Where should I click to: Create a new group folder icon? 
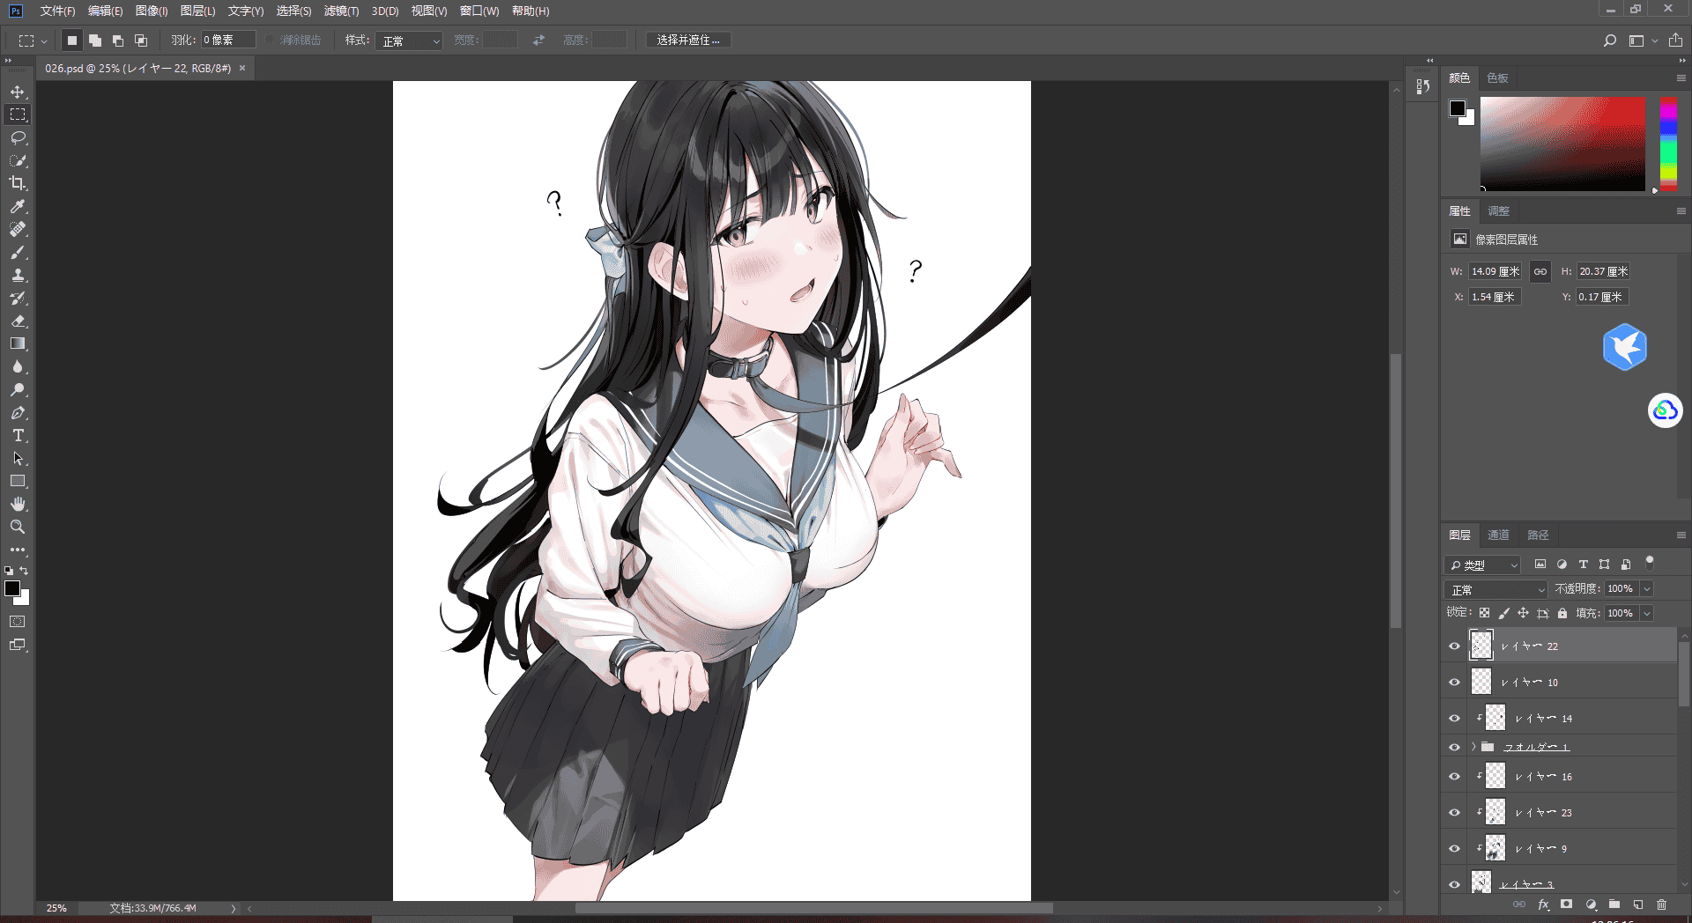coord(1614,905)
